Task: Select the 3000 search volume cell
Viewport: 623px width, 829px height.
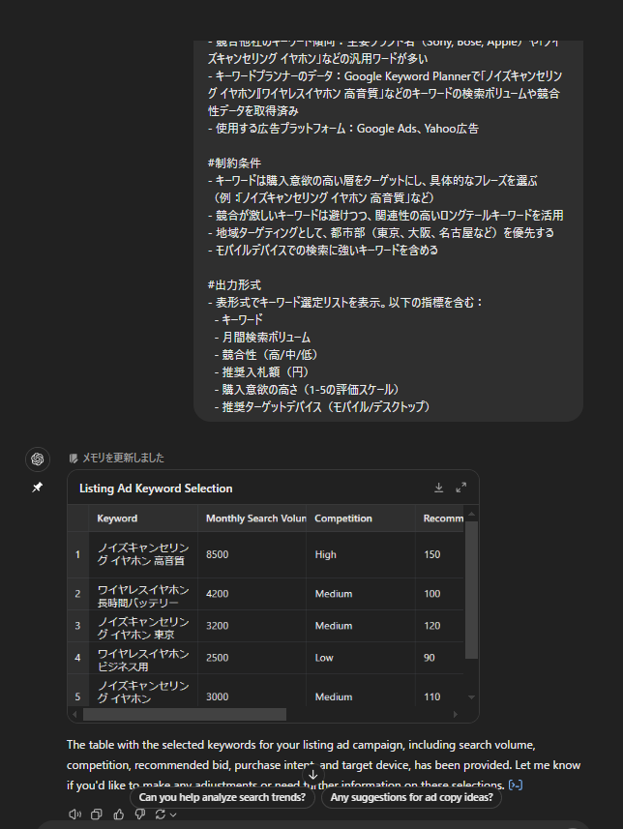Action: pos(252,691)
